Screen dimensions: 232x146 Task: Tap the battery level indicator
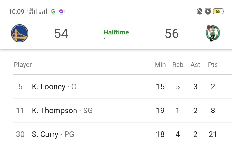tap(218, 11)
